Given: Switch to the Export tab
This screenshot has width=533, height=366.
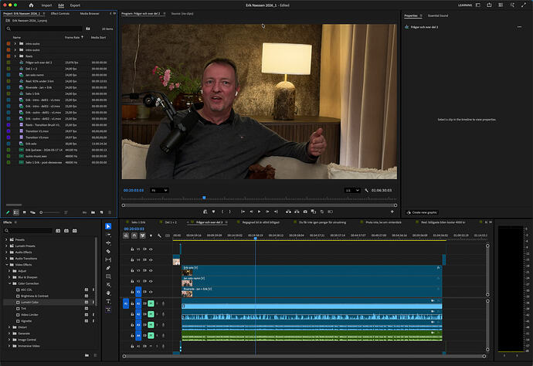Looking at the screenshot, I should pos(75,5).
